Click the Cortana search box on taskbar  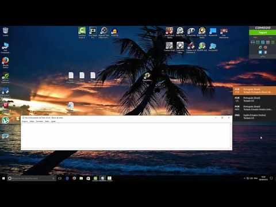[32, 178]
